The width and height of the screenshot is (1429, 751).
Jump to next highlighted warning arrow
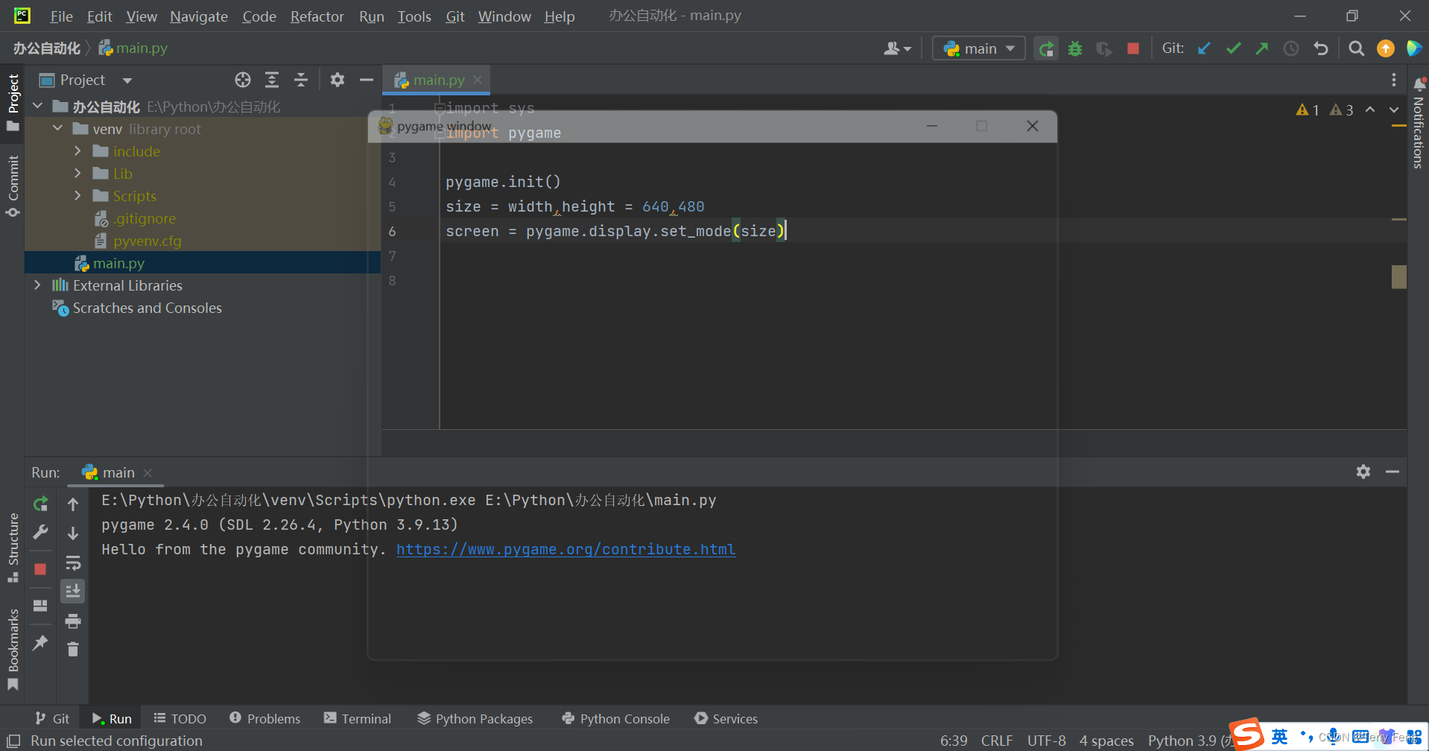pos(1394,110)
